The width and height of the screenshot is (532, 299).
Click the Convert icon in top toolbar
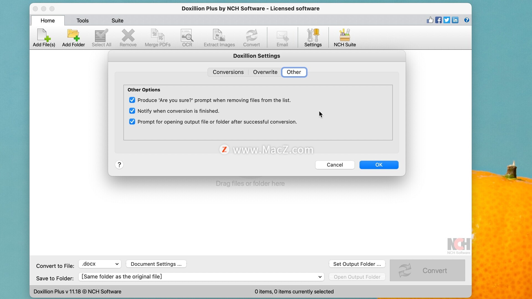(x=251, y=38)
